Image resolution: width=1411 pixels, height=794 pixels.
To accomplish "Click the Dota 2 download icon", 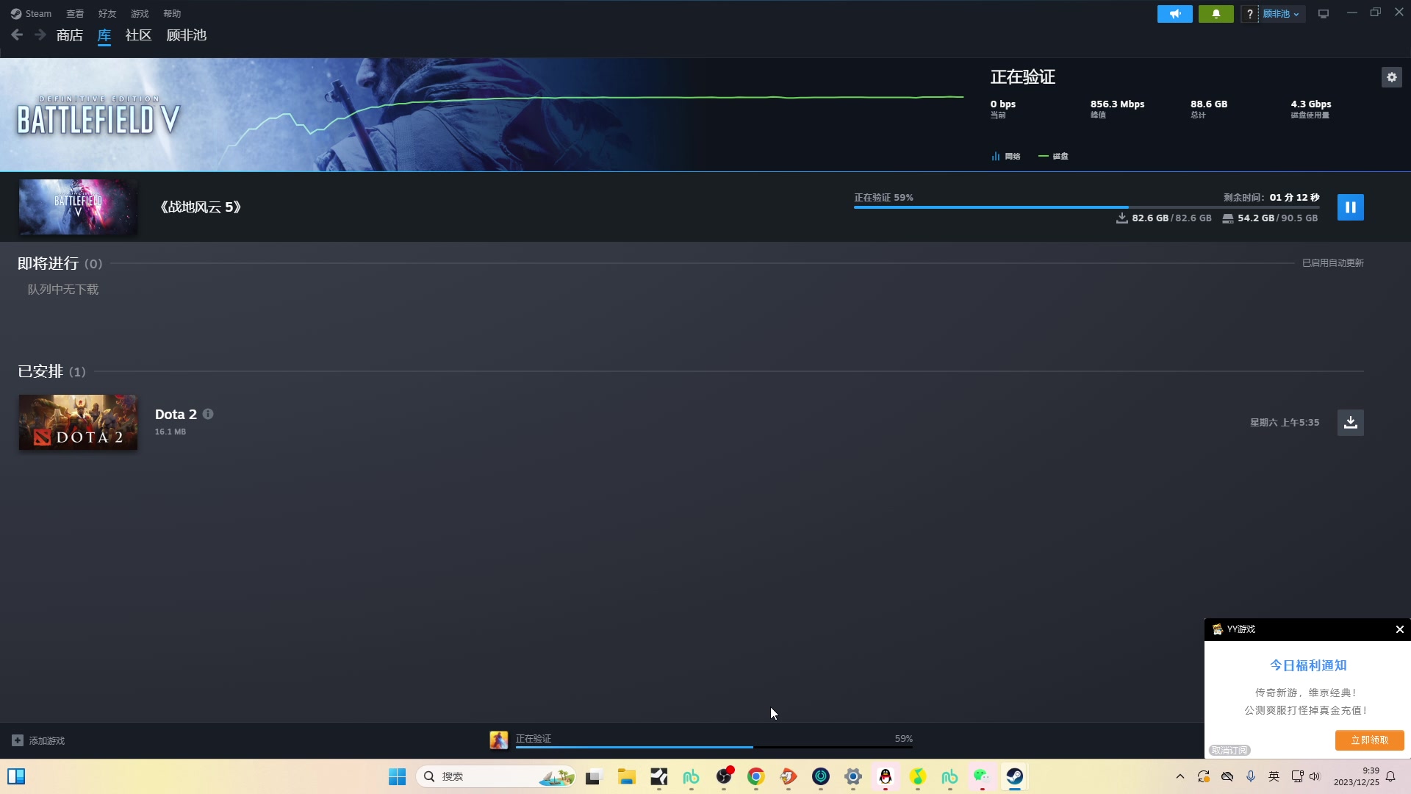I will point(1350,423).
